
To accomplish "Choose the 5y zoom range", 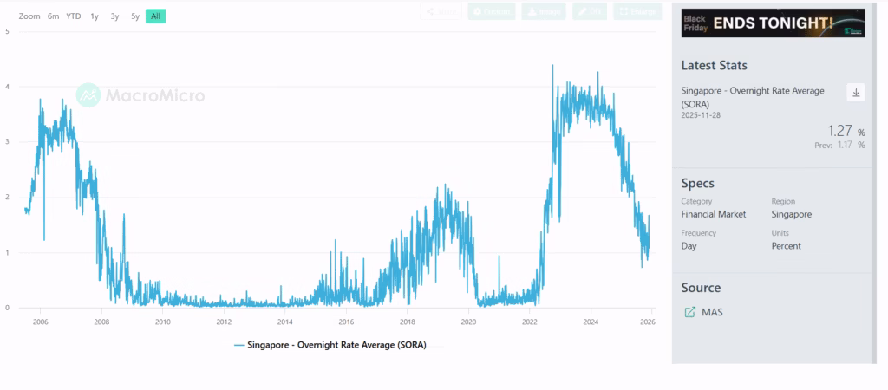I will [135, 16].
